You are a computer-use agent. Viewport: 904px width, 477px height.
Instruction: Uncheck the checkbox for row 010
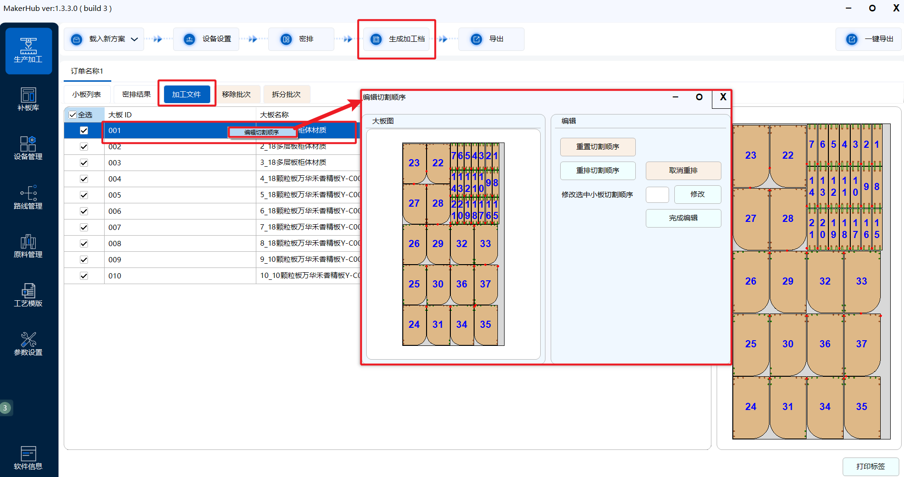[x=84, y=276]
